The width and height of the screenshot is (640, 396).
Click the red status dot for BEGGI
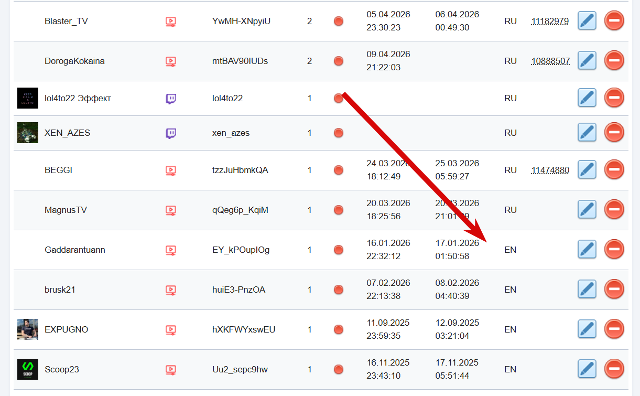point(339,170)
